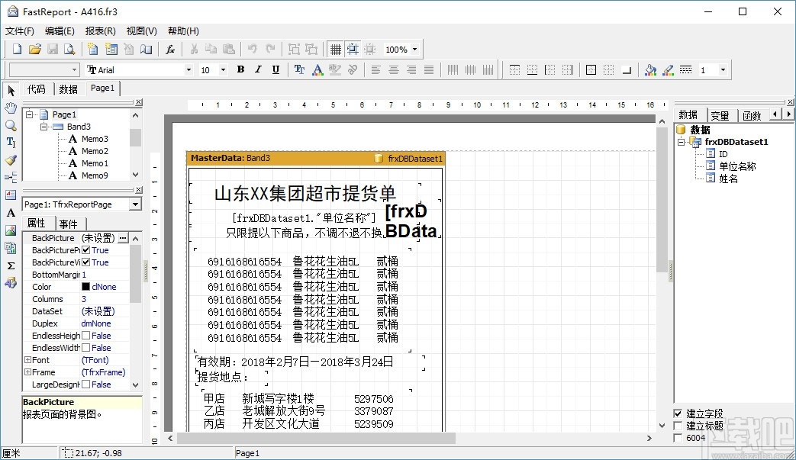Select the 单位名称 field in data tree
This screenshot has width=796, height=460.
click(x=737, y=166)
